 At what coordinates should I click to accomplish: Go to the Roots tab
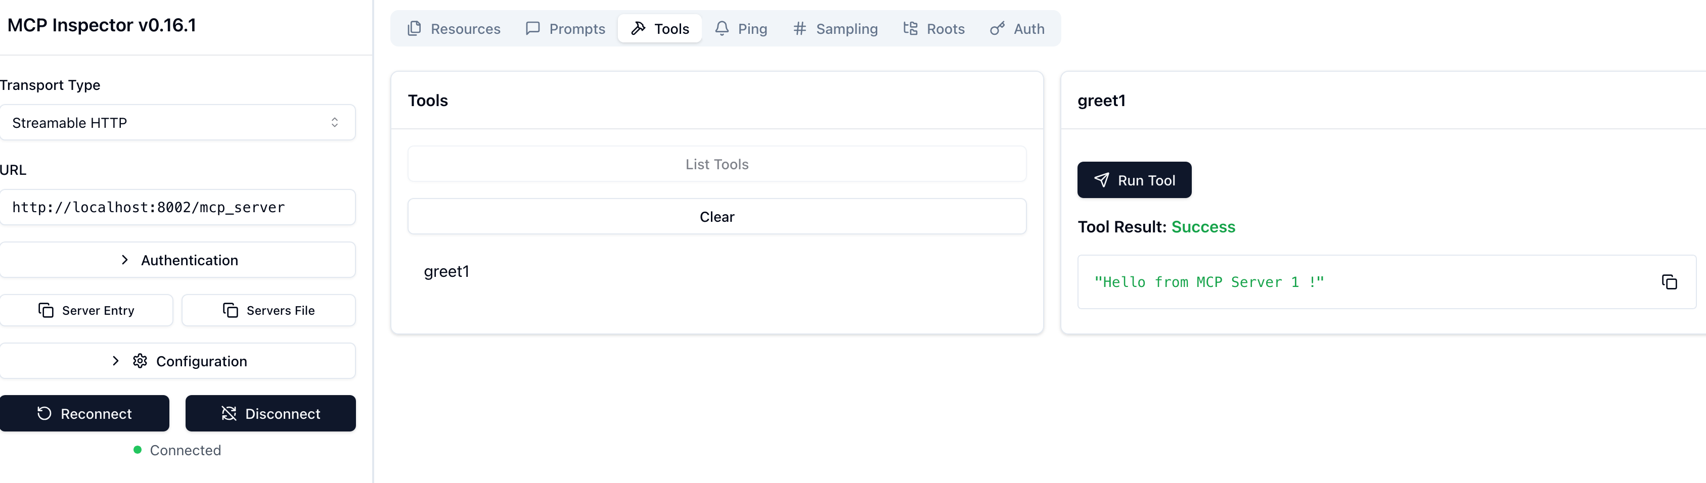point(934,28)
